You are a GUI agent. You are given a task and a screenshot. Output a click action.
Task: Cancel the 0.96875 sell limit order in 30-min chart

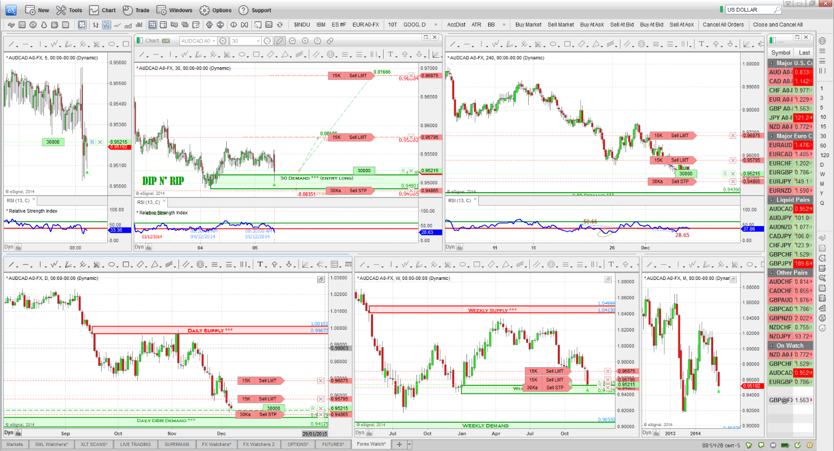(x=410, y=75)
